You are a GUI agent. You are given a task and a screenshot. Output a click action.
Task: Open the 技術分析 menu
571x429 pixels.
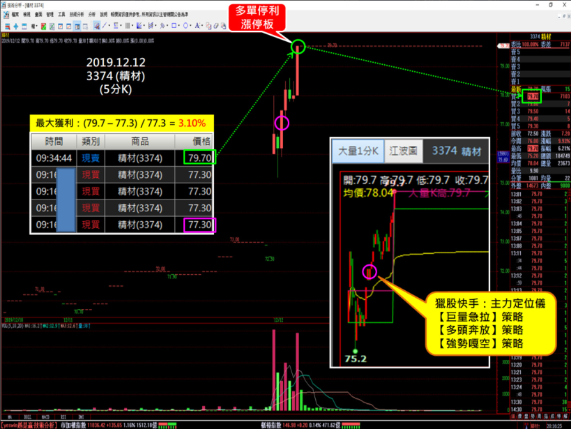77,15
